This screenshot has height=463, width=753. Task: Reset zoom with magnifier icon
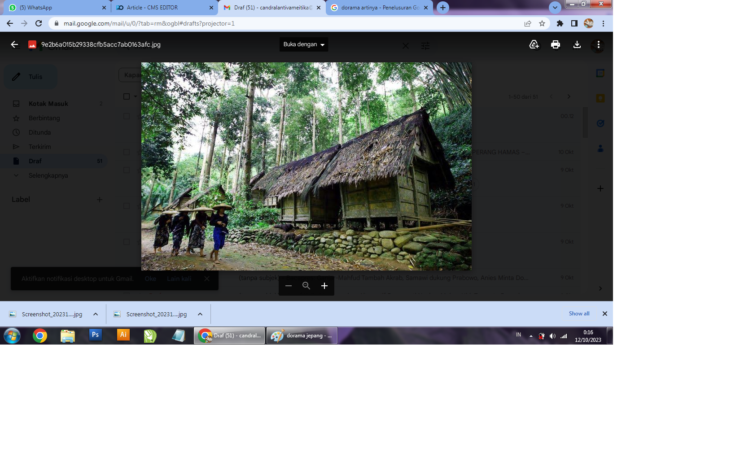pyautogui.click(x=306, y=286)
